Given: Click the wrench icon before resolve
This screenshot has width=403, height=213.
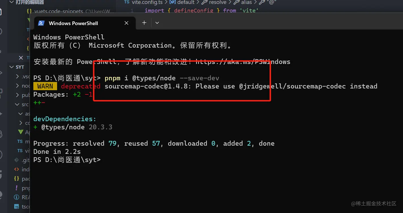Looking at the screenshot, I should [204, 2].
